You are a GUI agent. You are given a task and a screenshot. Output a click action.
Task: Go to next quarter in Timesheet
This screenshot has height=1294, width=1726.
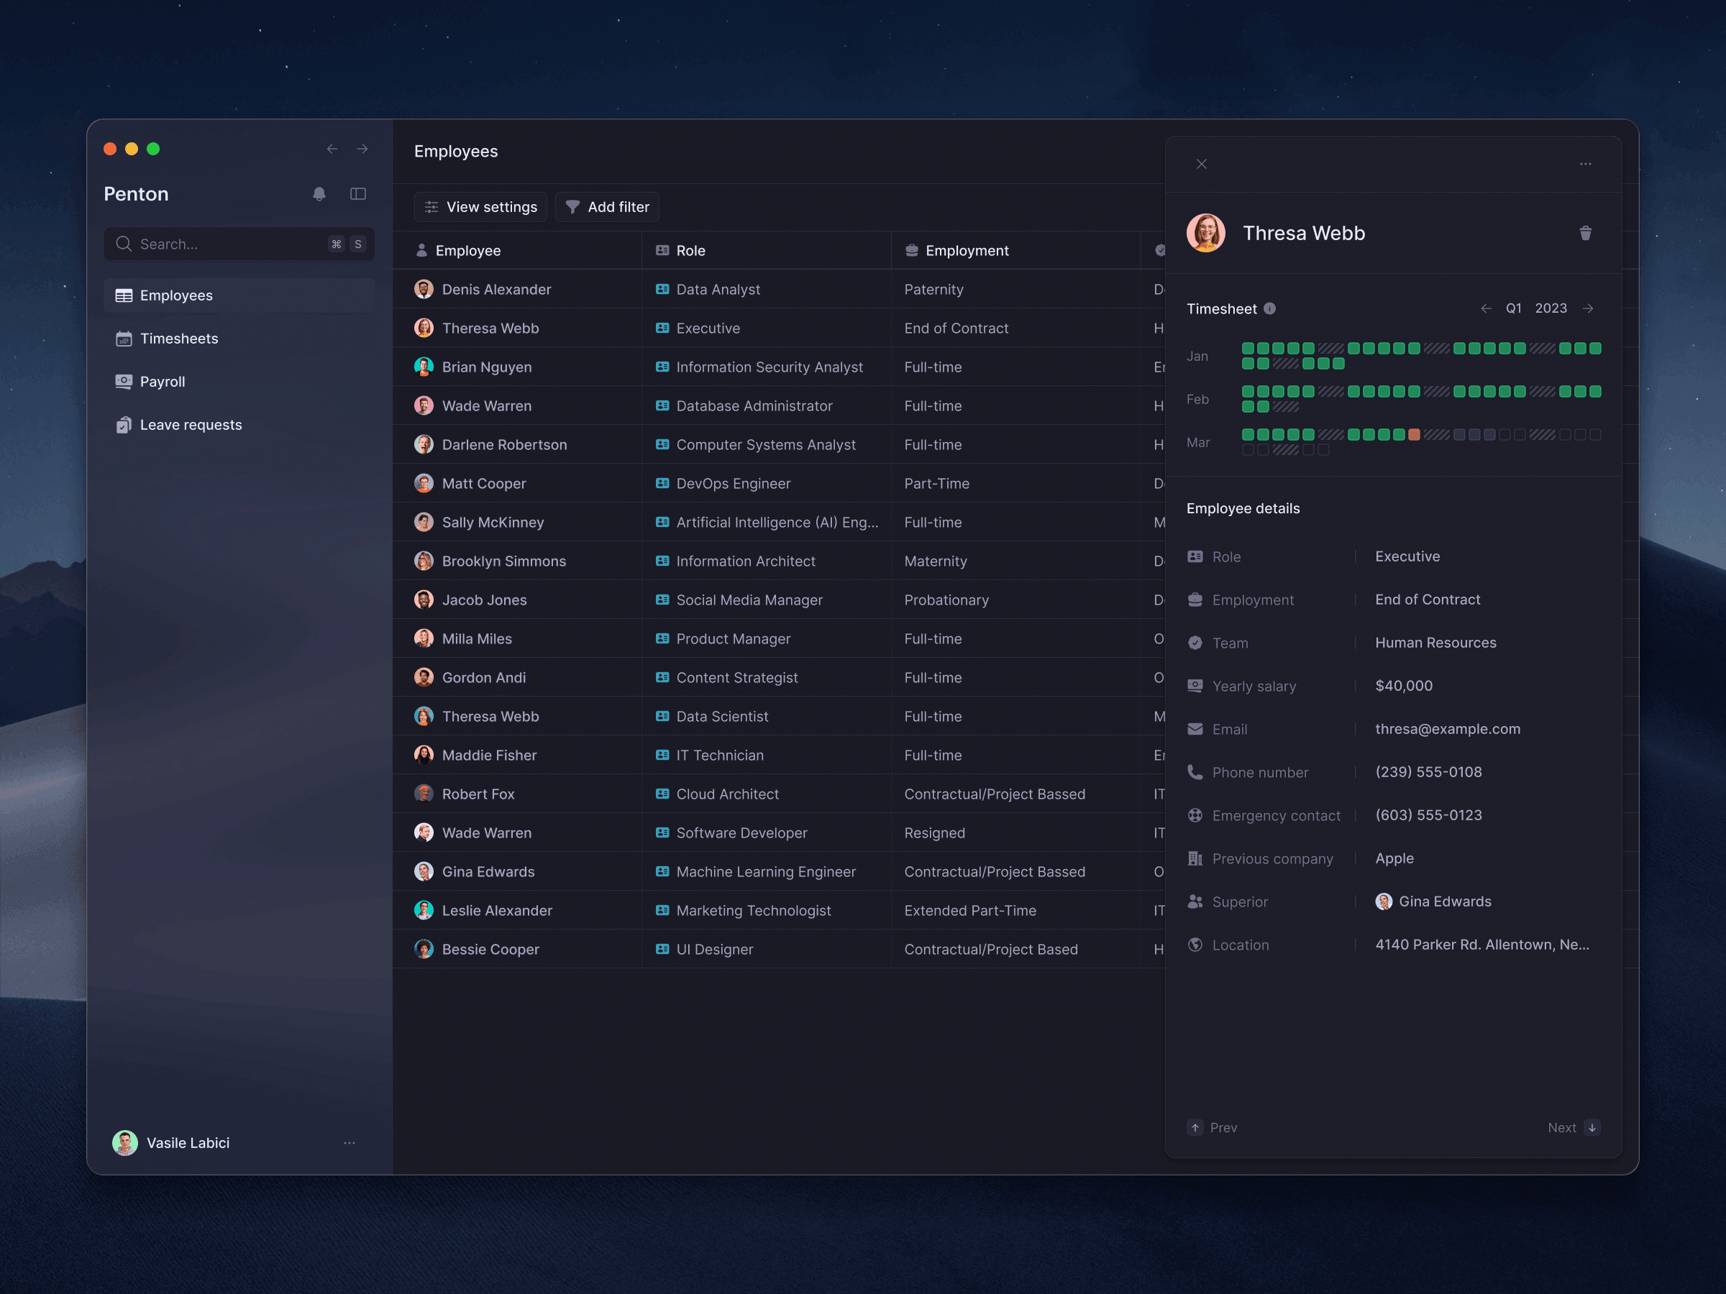click(1588, 309)
